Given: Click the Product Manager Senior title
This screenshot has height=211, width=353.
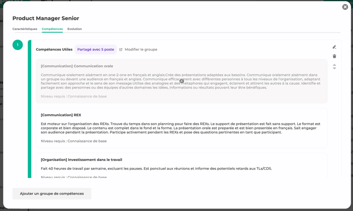Looking at the screenshot, I should pos(46,18).
